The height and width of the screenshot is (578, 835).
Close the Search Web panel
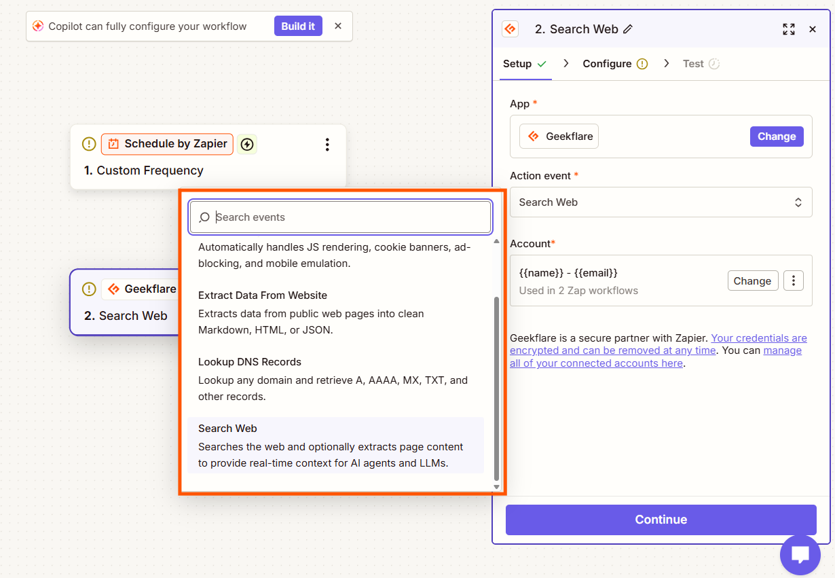(813, 29)
